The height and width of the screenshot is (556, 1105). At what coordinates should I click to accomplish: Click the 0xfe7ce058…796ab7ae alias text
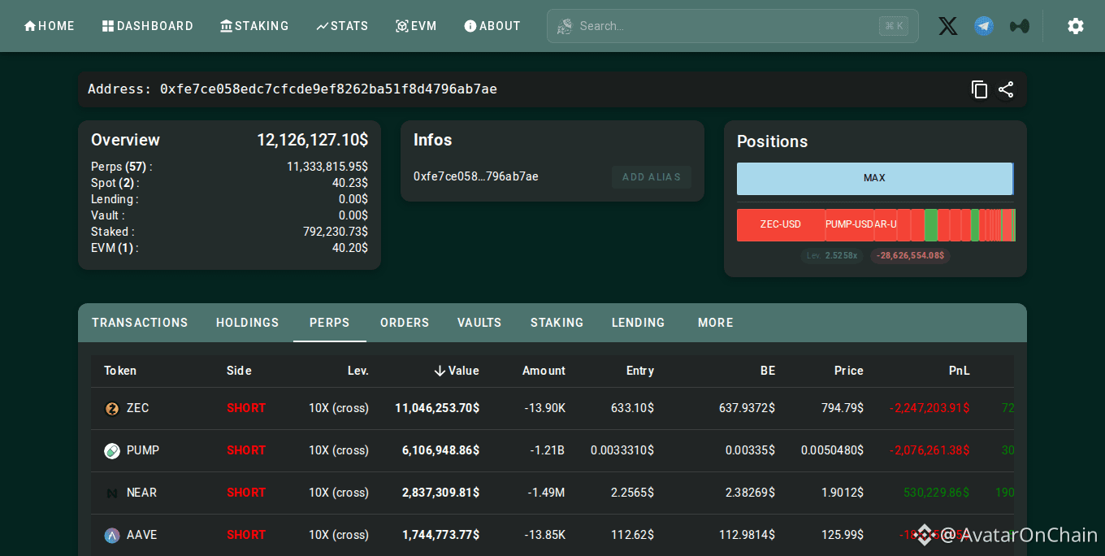[476, 176]
